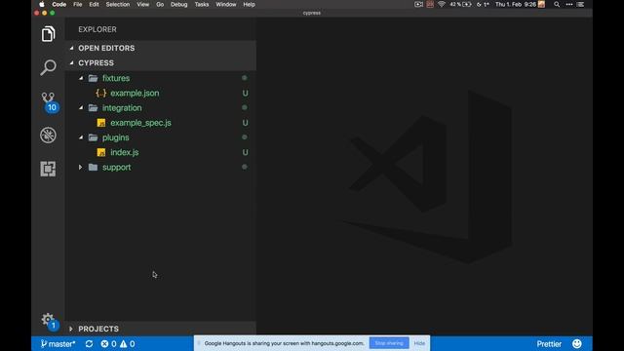Open the Manage gear icon
Image resolution: width=624 pixels, height=351 pixels.
coord(49,320)
